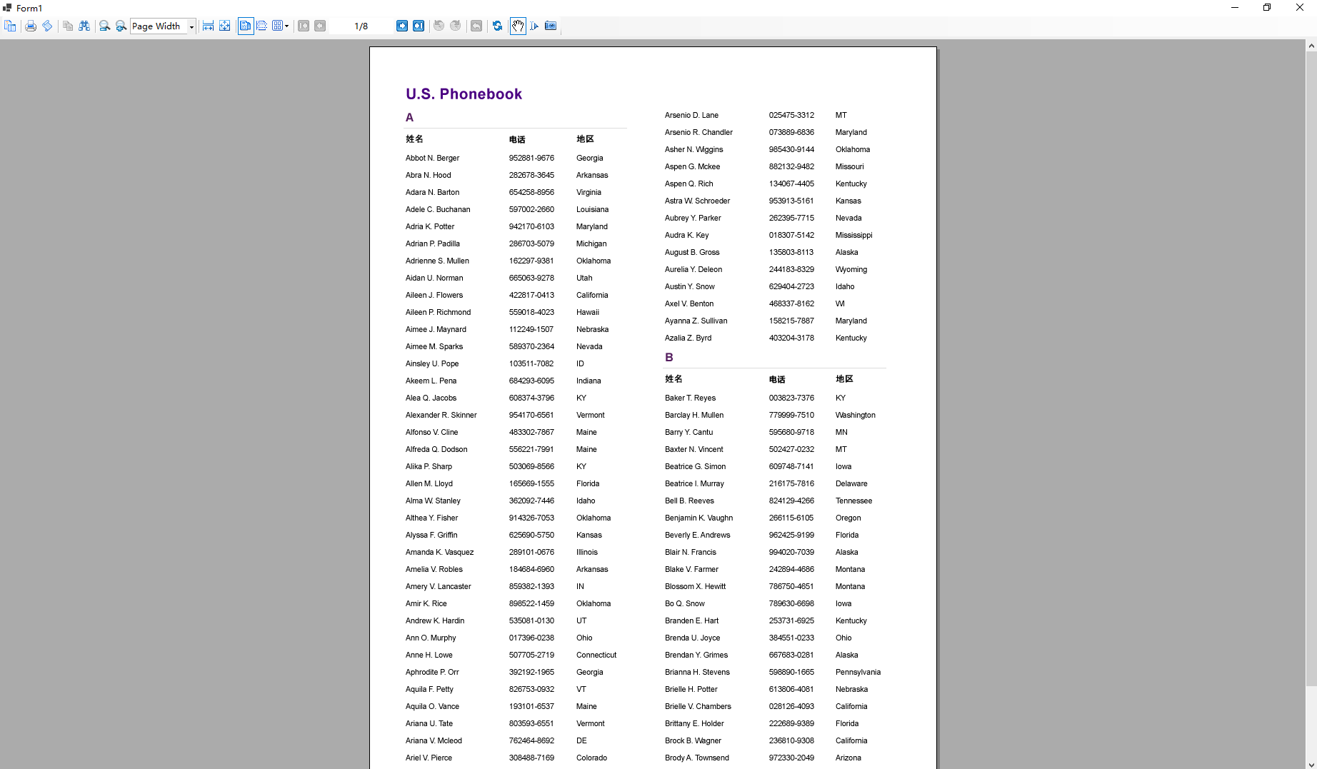Click the name Ariel V. Pierce
Screen dimensions: 1317x769
[429, 758]
